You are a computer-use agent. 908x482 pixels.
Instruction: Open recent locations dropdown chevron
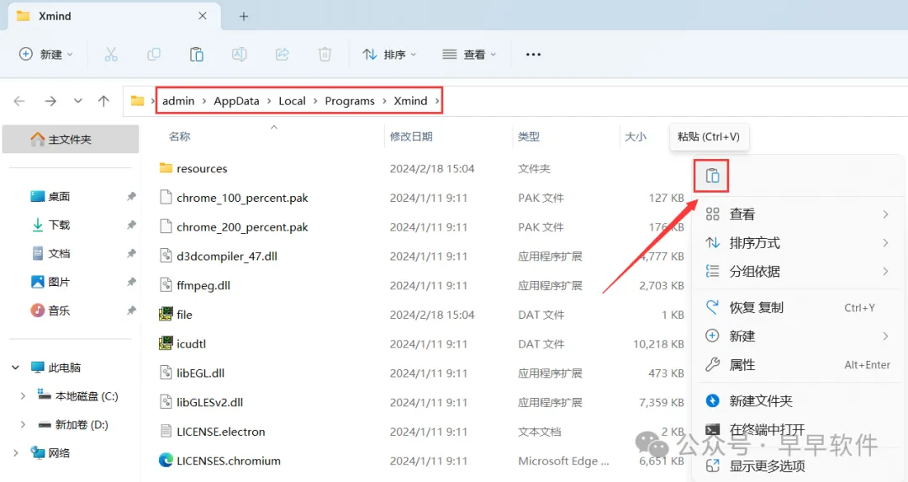coord(77,101)
